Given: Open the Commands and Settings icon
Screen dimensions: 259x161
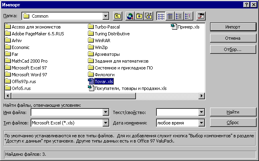Looking at the screenshot, I should (201, 16).
